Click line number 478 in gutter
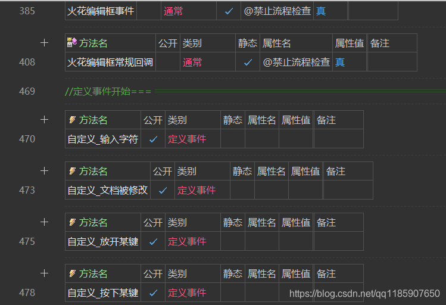 click(x=27, y=292)
